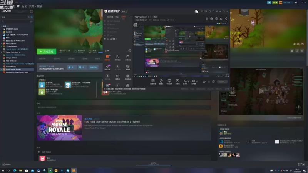The image size is (308, 173).
Task: Open the TV-shaped tool in toolbox
Action: 117,77
